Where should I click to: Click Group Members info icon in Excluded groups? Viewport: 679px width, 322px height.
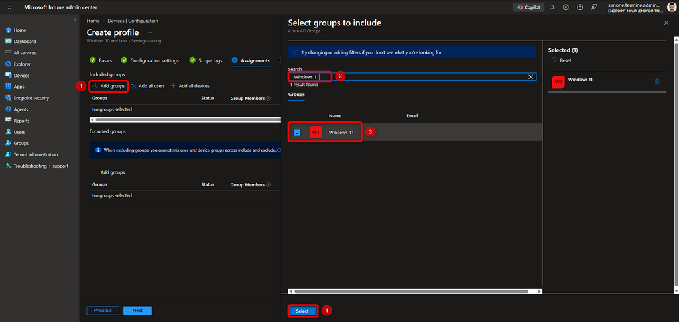(x=268, y=185)
